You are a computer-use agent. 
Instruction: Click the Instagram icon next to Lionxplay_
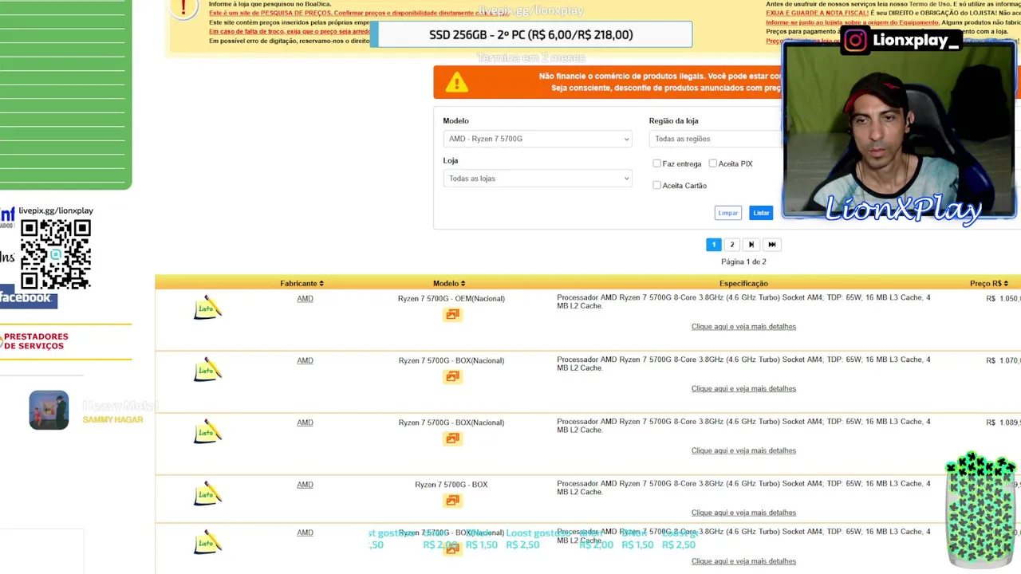[855, 41]
